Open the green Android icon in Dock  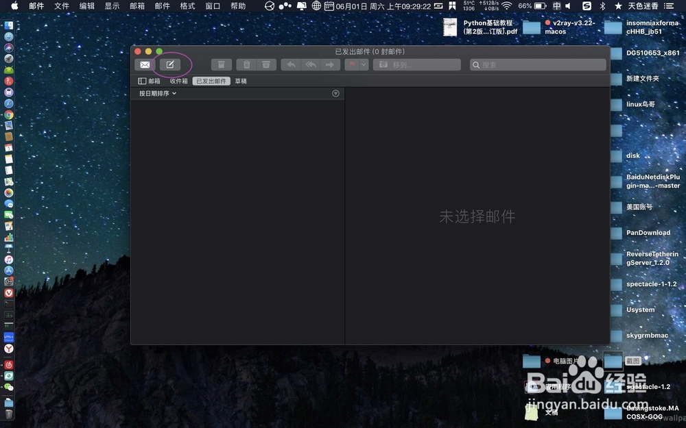[x=9, y=70]
